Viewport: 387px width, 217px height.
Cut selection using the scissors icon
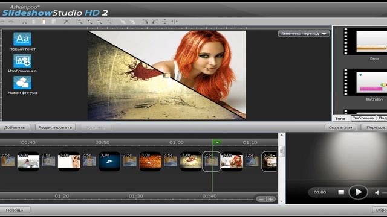[x=24, y=22]
